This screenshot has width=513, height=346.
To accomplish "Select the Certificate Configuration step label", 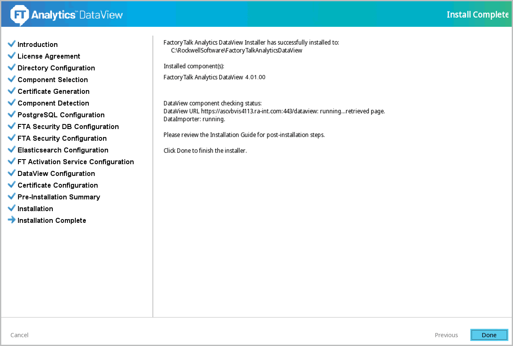I will [x=58, y=185].
